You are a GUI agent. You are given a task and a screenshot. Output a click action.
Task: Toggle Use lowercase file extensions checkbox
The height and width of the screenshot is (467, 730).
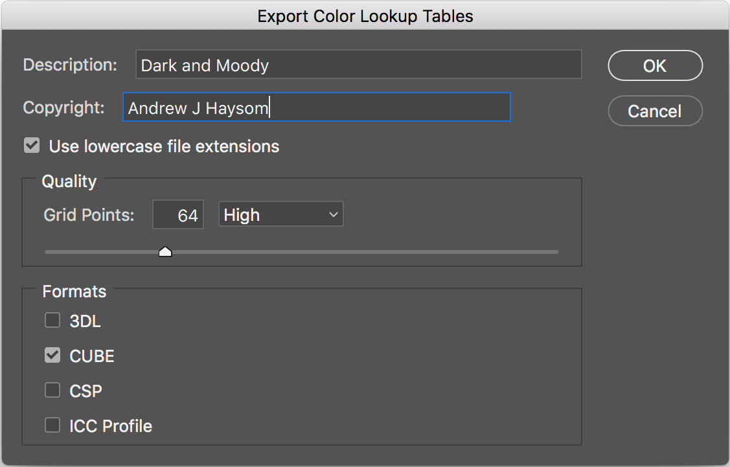pos(32,146)
